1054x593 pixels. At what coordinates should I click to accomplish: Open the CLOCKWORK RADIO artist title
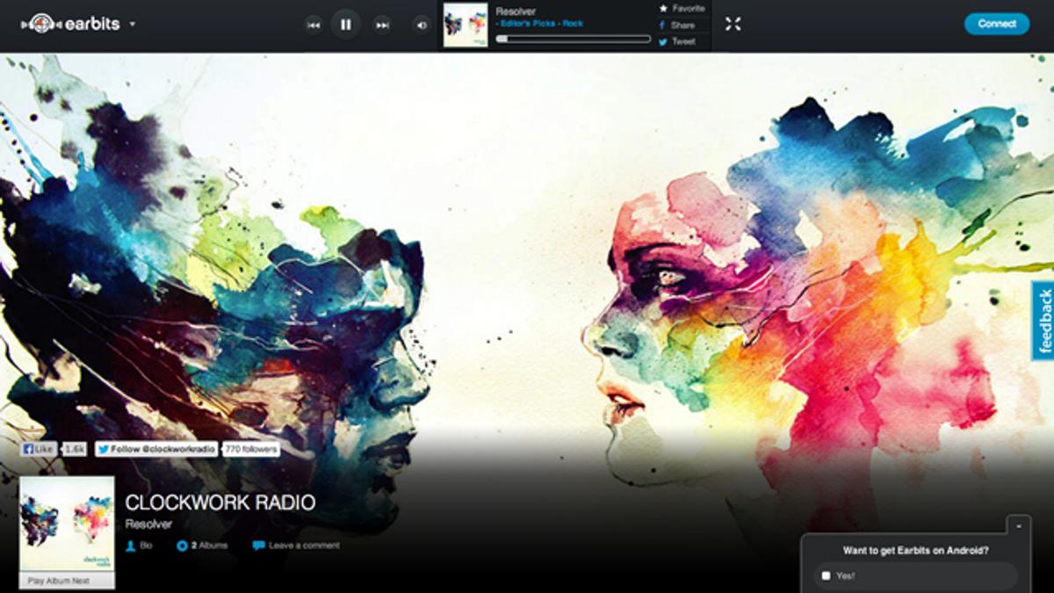coord(220,503)
